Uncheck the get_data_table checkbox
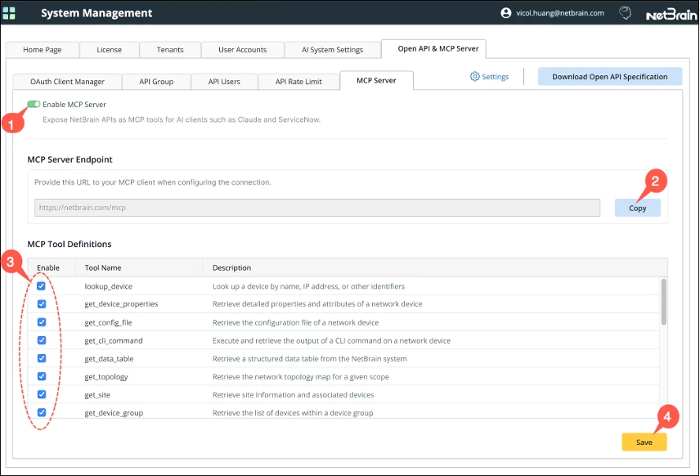The width and height of the screenshot is (700, 476). tap(42, 358)
